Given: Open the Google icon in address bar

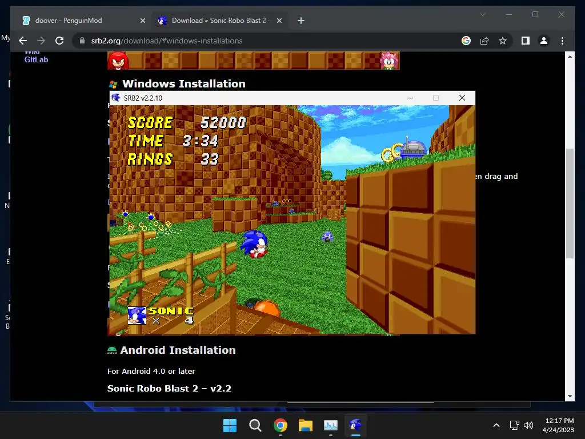Looking at the screenshot, I should pyautogui.click(x=466, y=41).
